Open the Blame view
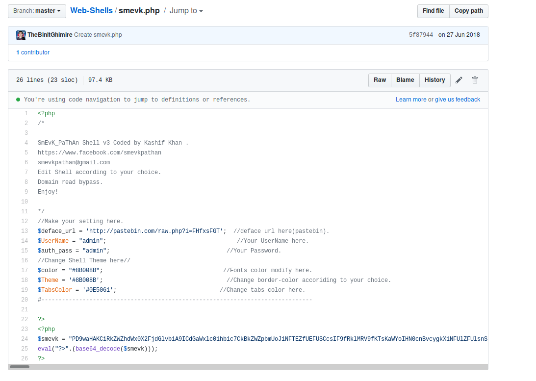 (x=405, y=80)
